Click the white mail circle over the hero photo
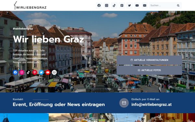195x122 pixels. tap(54, 73)
